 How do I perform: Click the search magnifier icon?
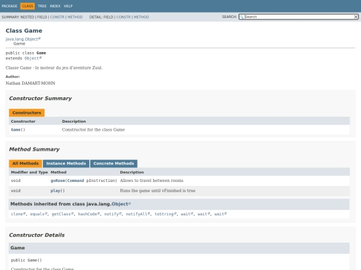(241, 17)
